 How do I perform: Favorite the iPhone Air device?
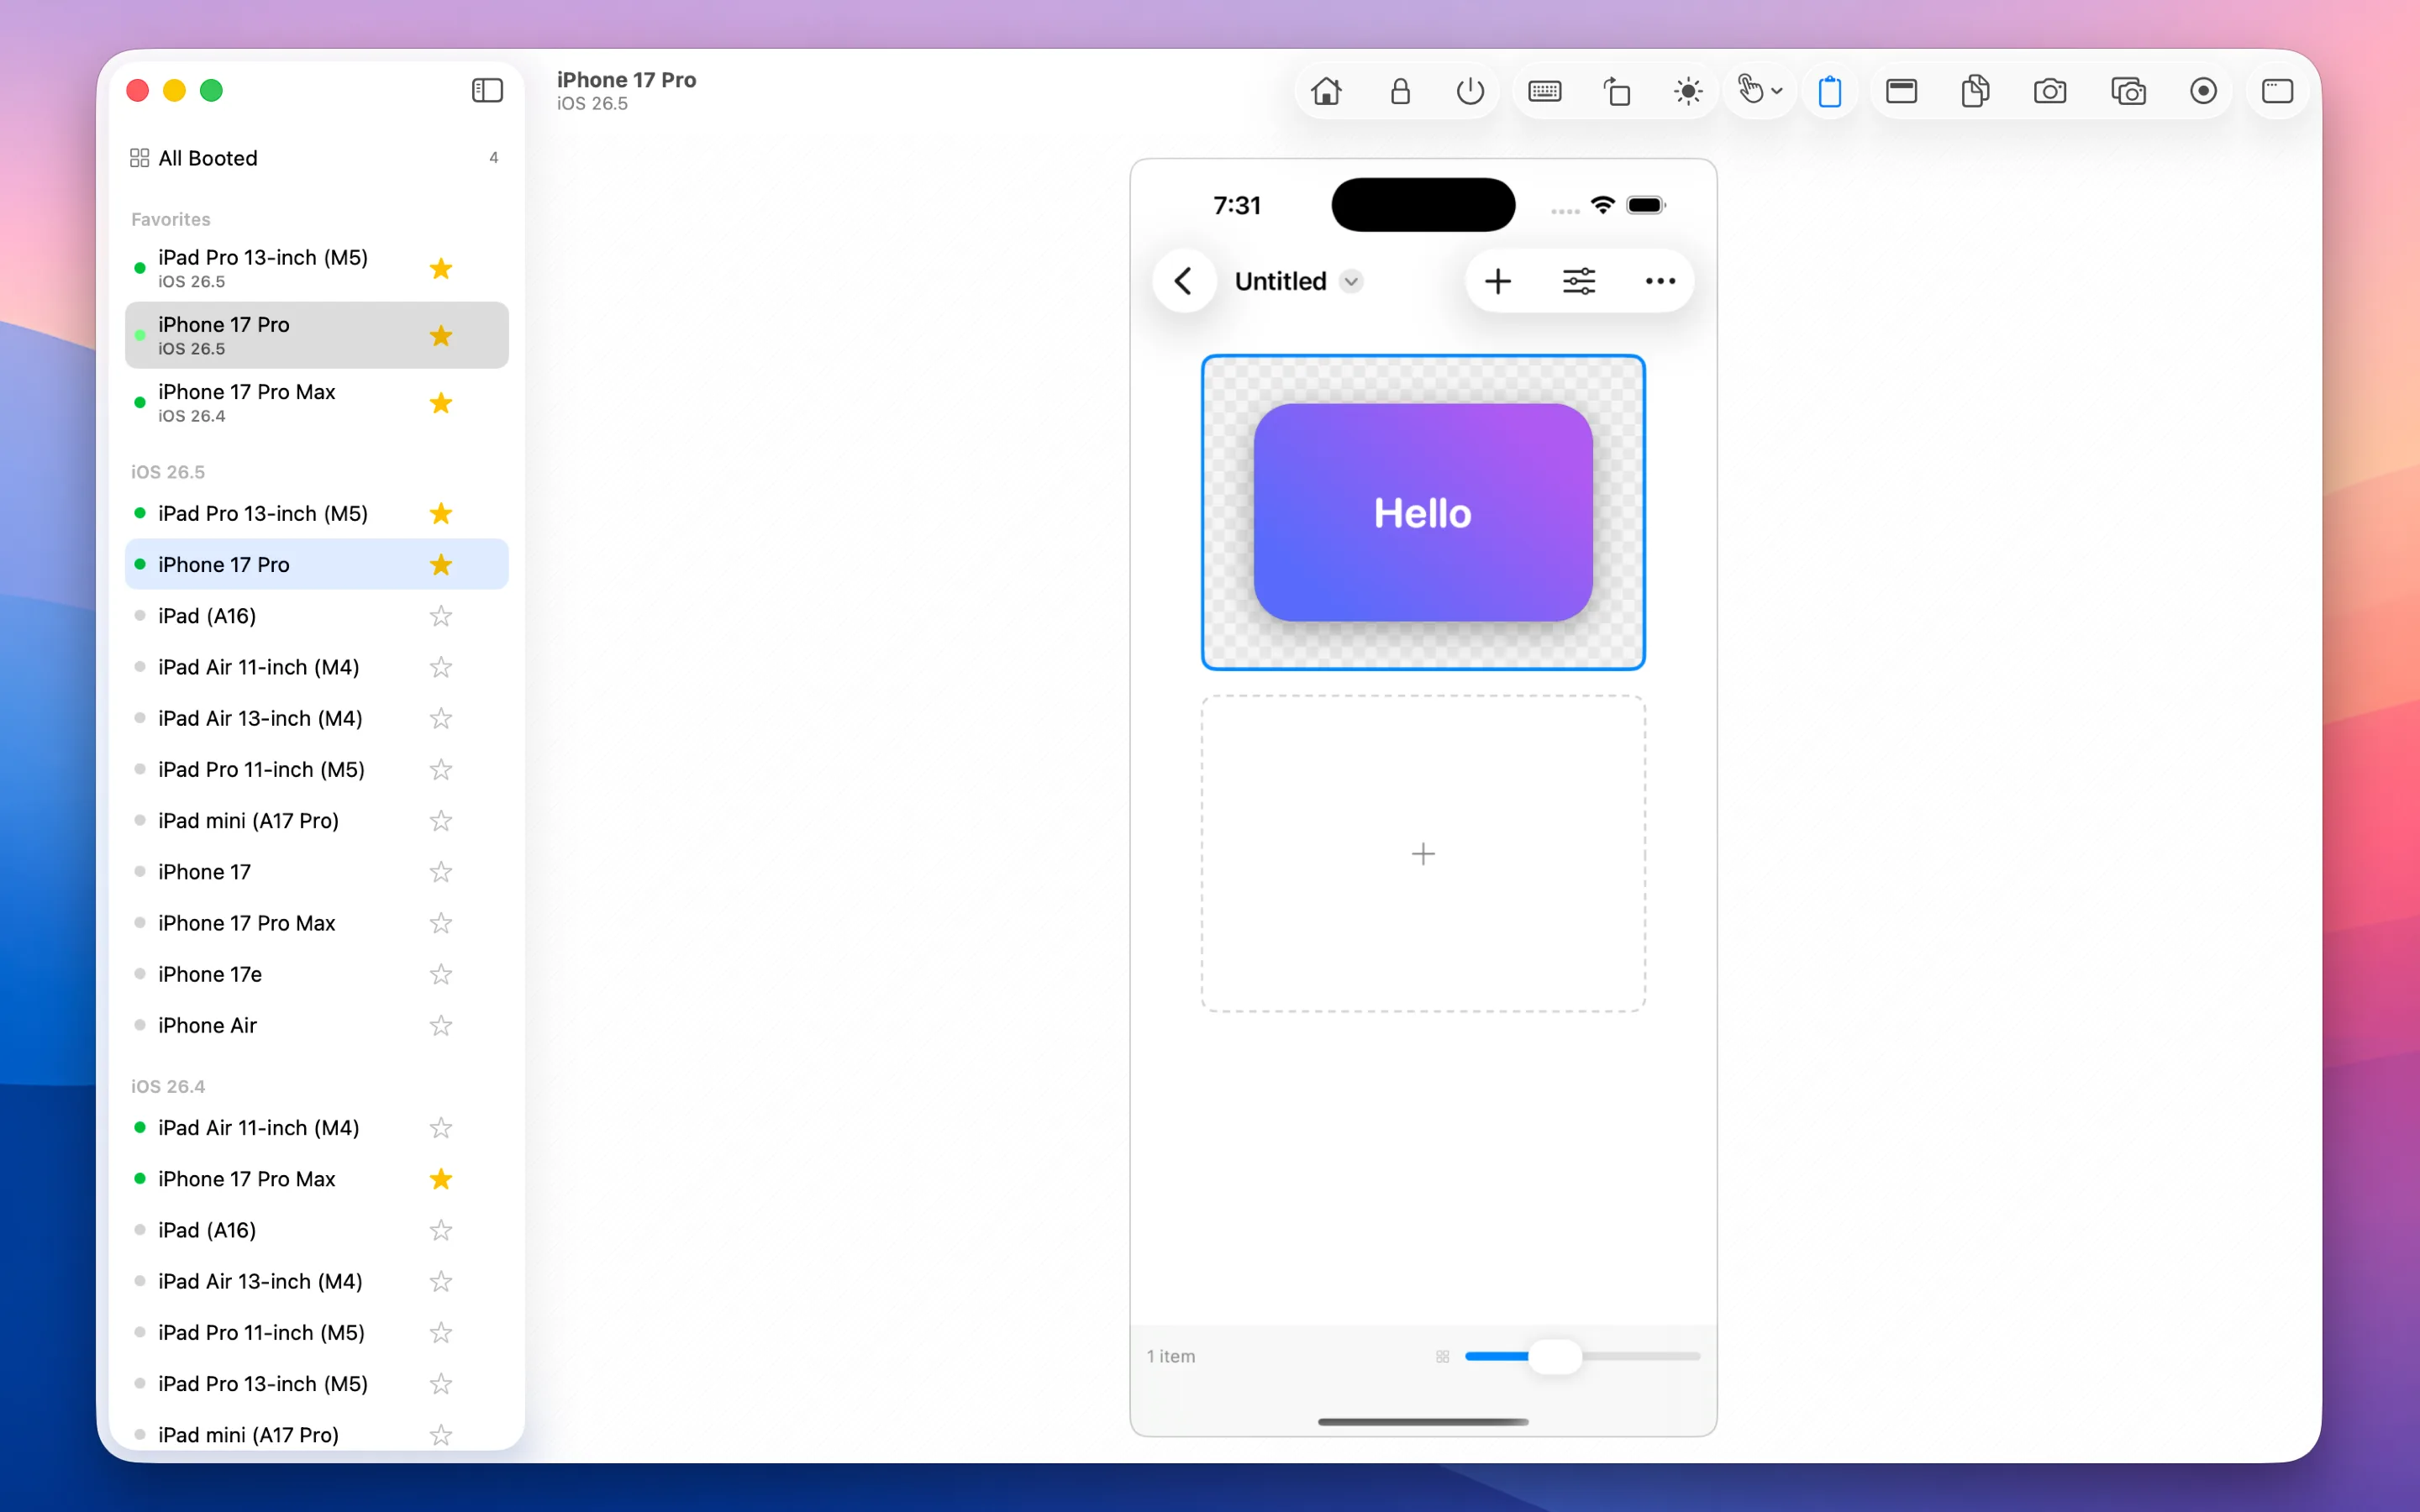coord(441,1025)
